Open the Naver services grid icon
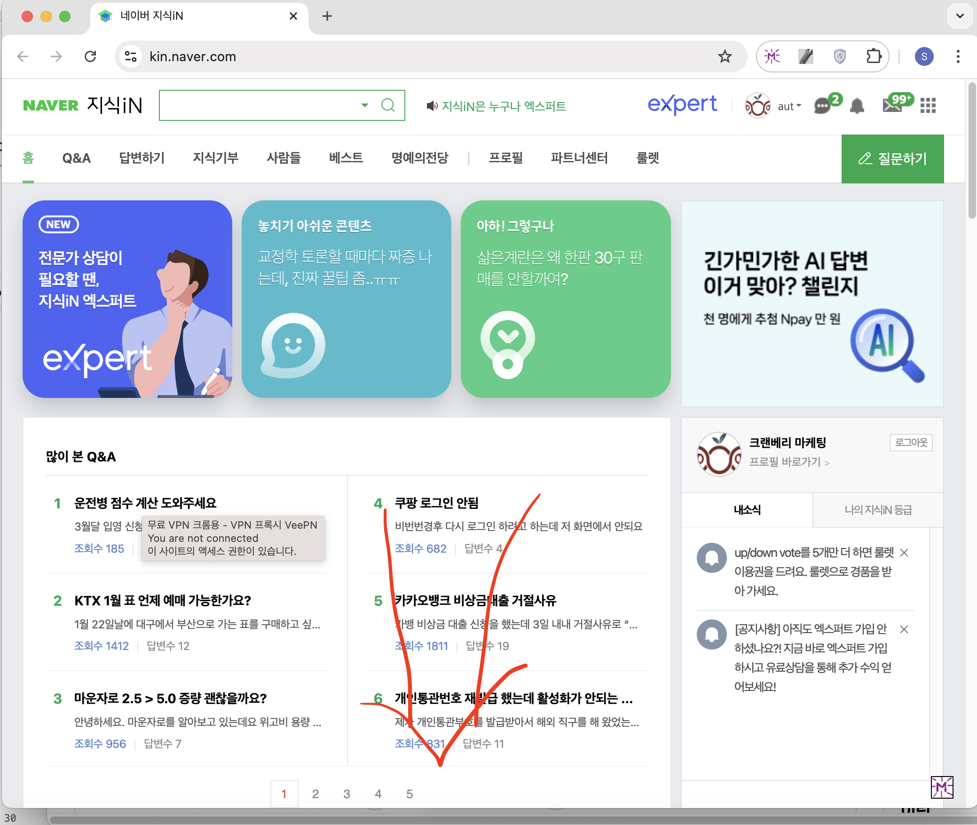Screen dimensions: 977x825 pyautogui.click(x=928, y=106)
